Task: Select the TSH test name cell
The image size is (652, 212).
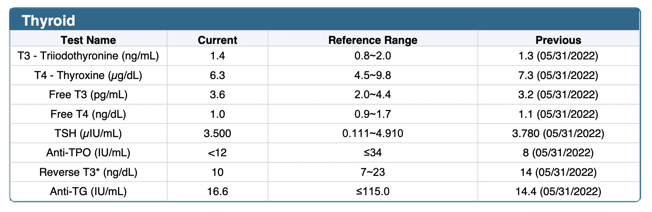Action: pos(88,133)
